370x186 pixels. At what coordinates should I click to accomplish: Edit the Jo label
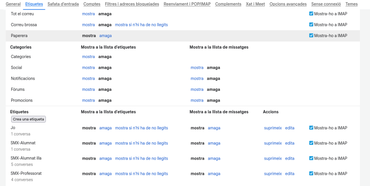[x=289, y=128]
